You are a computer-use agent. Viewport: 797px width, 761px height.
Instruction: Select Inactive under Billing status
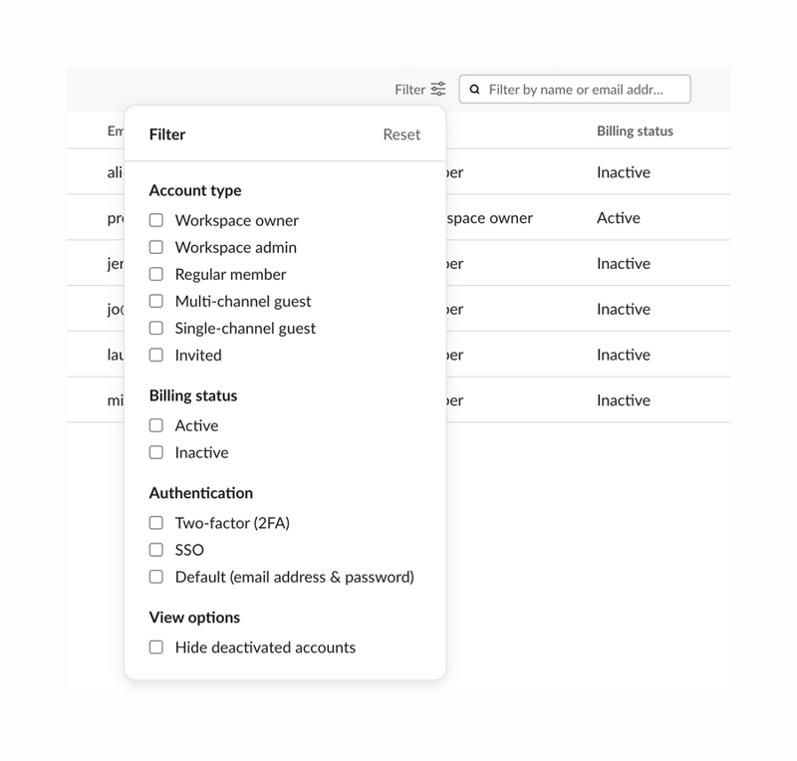(155, 451)
